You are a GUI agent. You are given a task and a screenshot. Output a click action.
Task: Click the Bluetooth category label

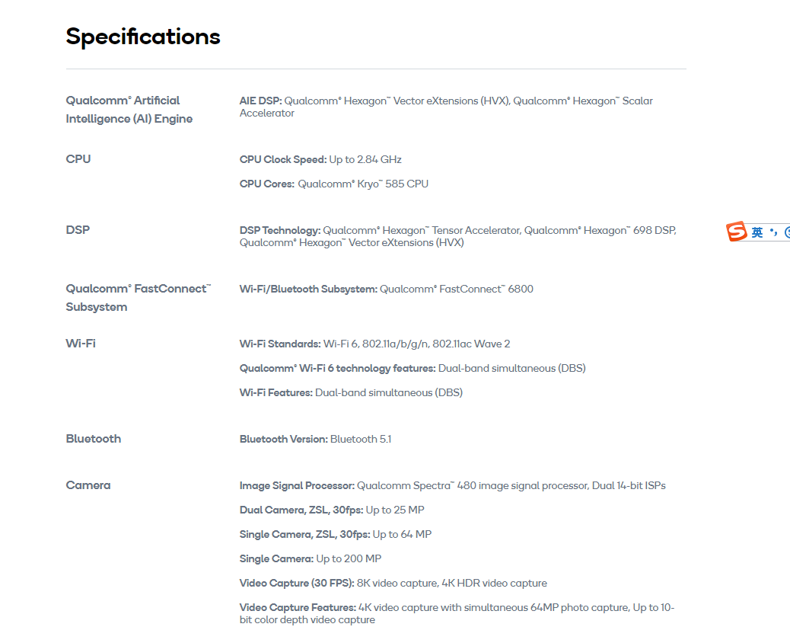93,439
